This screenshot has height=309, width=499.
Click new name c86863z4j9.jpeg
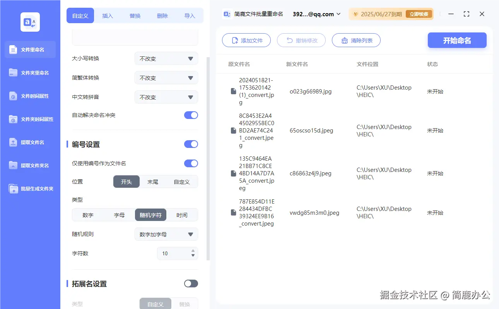point(311,173)
